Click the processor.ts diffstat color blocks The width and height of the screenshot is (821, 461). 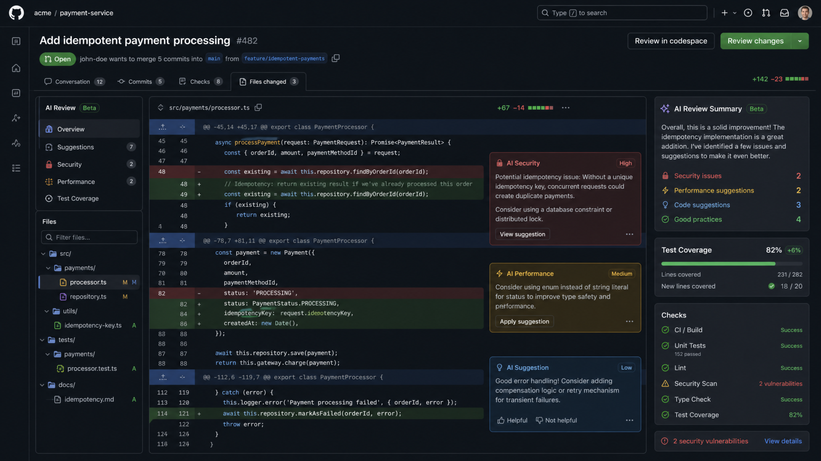tap(540, 108)
